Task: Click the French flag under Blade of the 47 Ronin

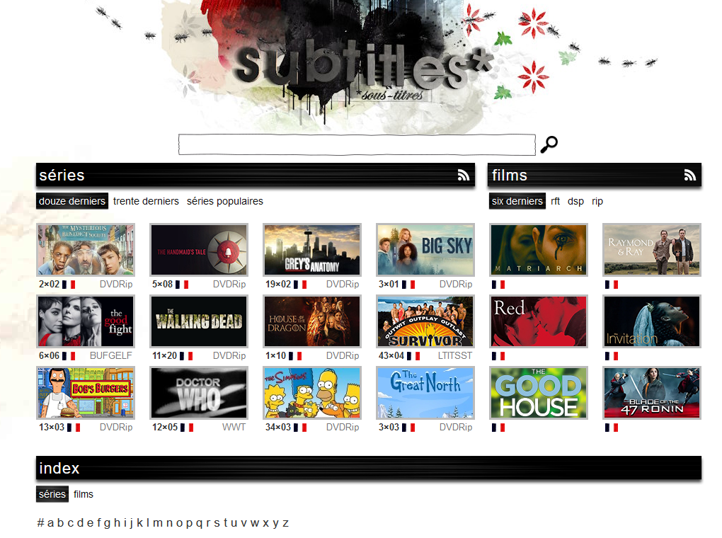Action: point(612,428)
